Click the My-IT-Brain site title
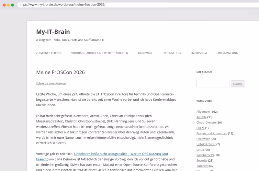The width and height of the screenshot is (259, 171). point(53,32)
